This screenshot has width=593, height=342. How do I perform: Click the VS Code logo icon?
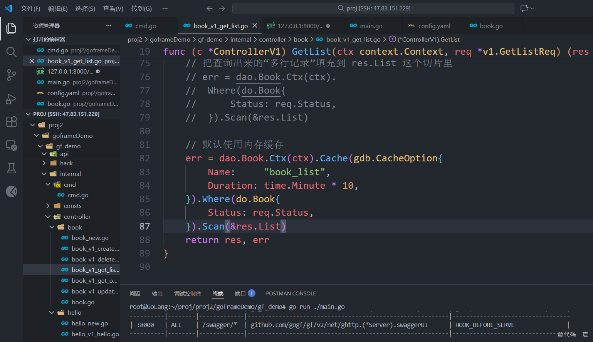tap(8, 8)
